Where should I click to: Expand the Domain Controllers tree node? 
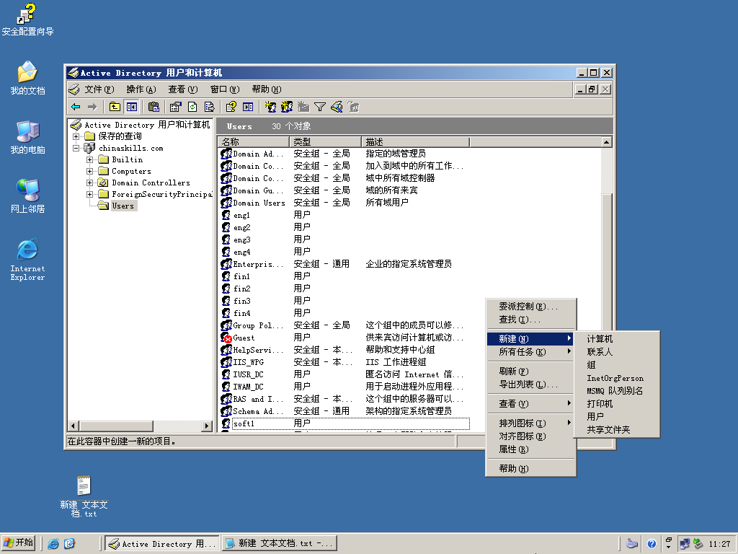click(x=89, y=183)
